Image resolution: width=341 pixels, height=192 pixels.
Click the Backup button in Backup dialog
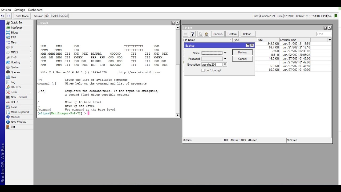pyautogui.click(x=242, y=52)
